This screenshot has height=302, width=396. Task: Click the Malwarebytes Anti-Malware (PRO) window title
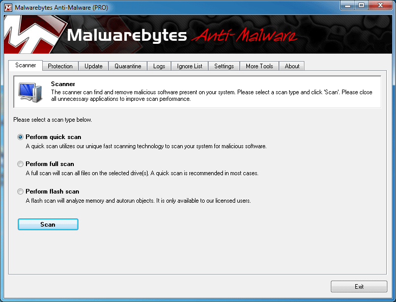pyautogui.click(x=62, y=8)
